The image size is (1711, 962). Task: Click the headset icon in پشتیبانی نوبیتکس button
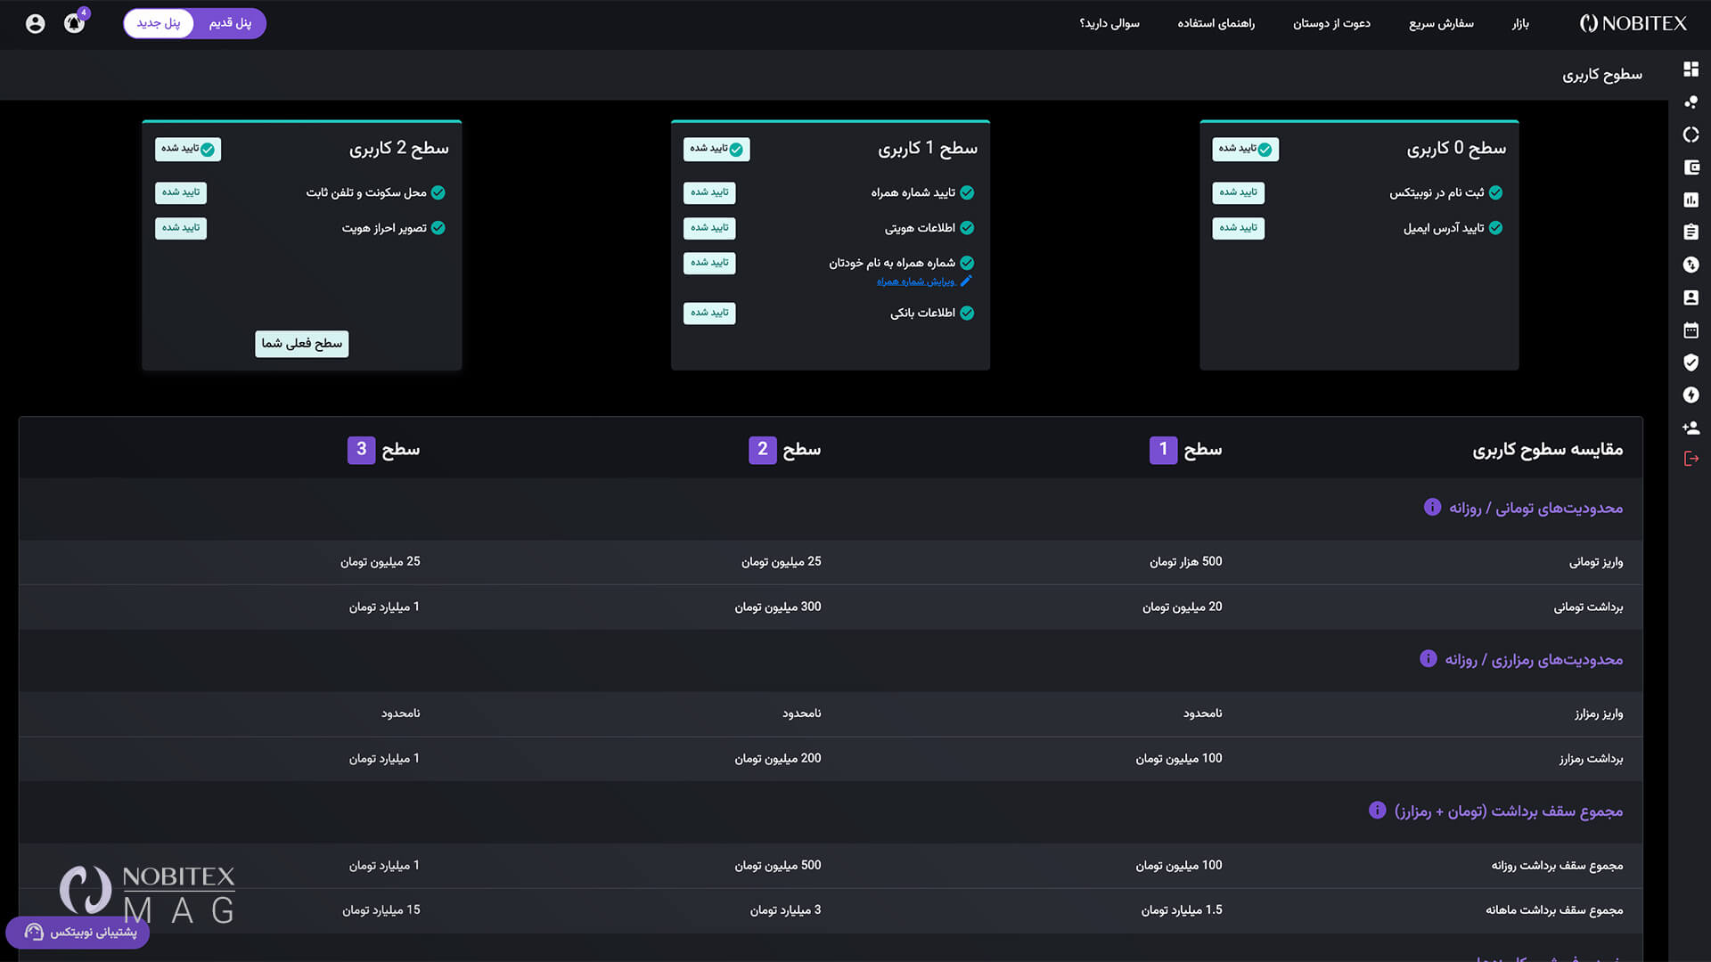coord(34,932)
